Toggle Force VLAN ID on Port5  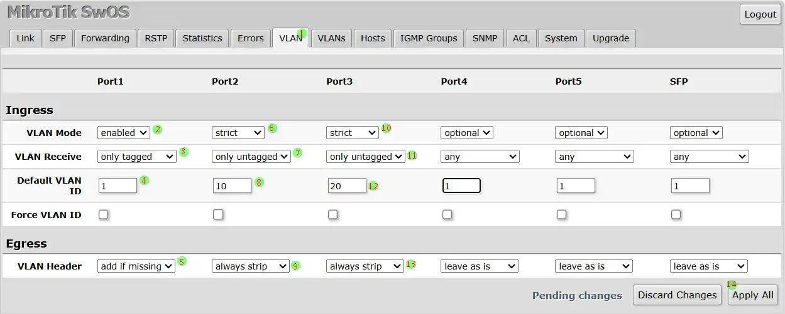[562, 214]
